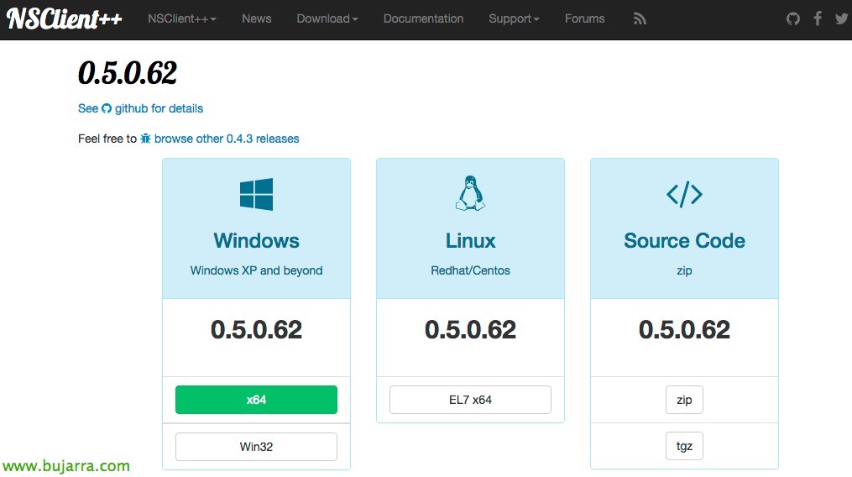
Task: Click the 0.5.0.62 page title
Action: (x=127, y=73)
